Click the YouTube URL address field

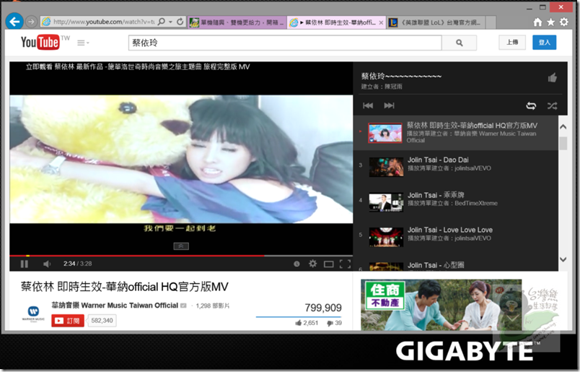[x=104, y=22]
